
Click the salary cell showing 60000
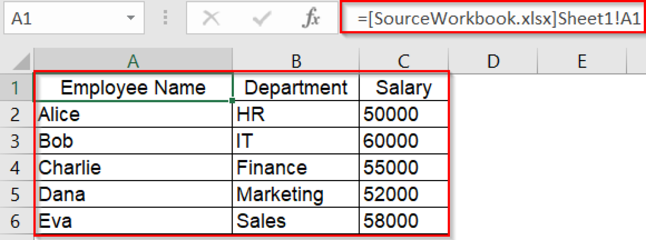click(403, 141)
